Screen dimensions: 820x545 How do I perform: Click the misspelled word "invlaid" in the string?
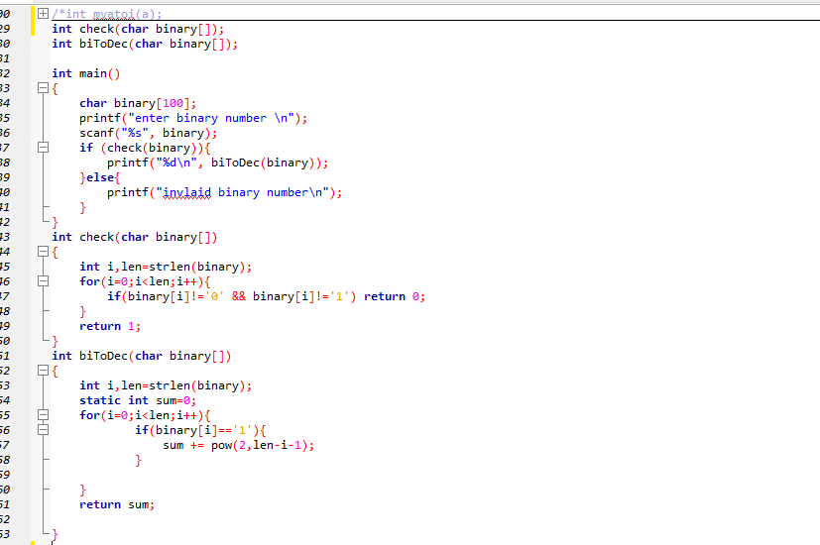[186, 192]
